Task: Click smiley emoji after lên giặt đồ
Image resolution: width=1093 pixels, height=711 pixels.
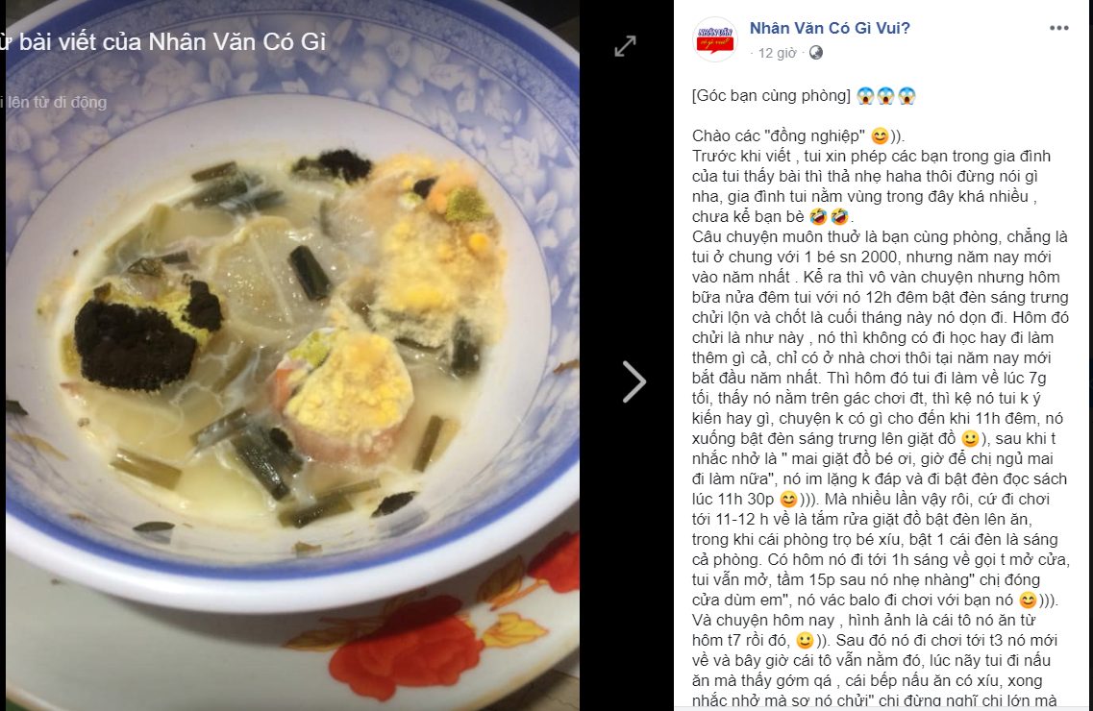Action: pos(970,439)
